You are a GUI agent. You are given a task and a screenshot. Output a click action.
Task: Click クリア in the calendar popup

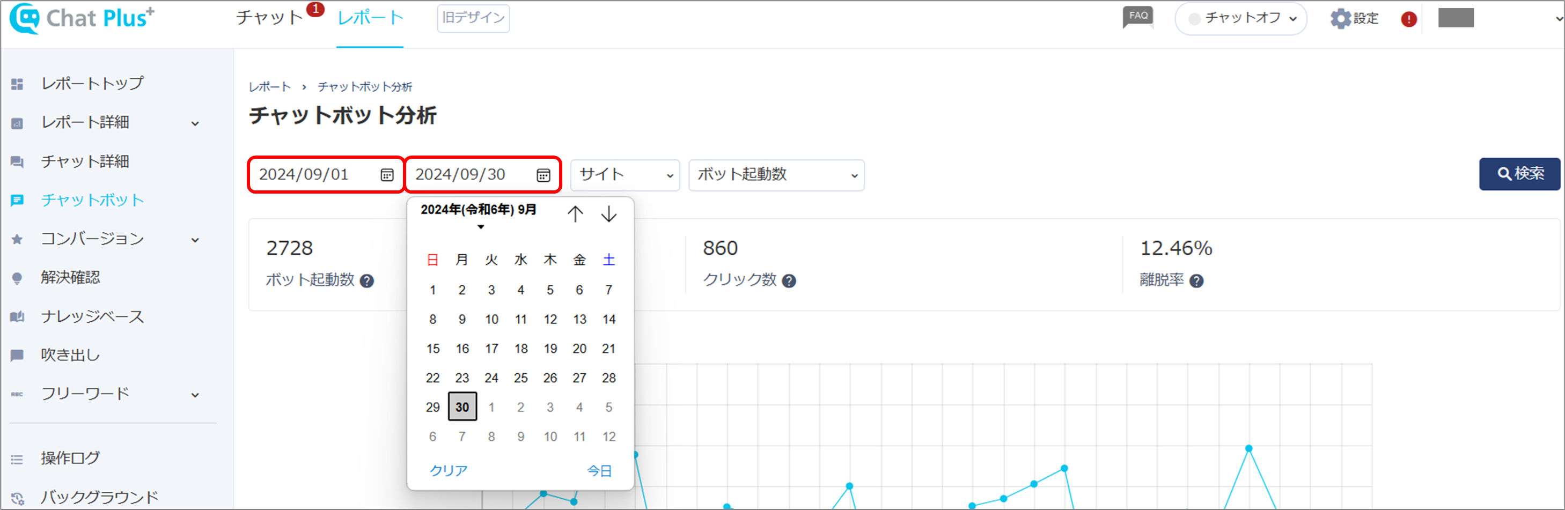coord(449,470)
